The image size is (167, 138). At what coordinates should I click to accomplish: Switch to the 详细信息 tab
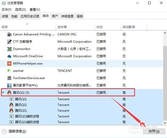(67, 16)
